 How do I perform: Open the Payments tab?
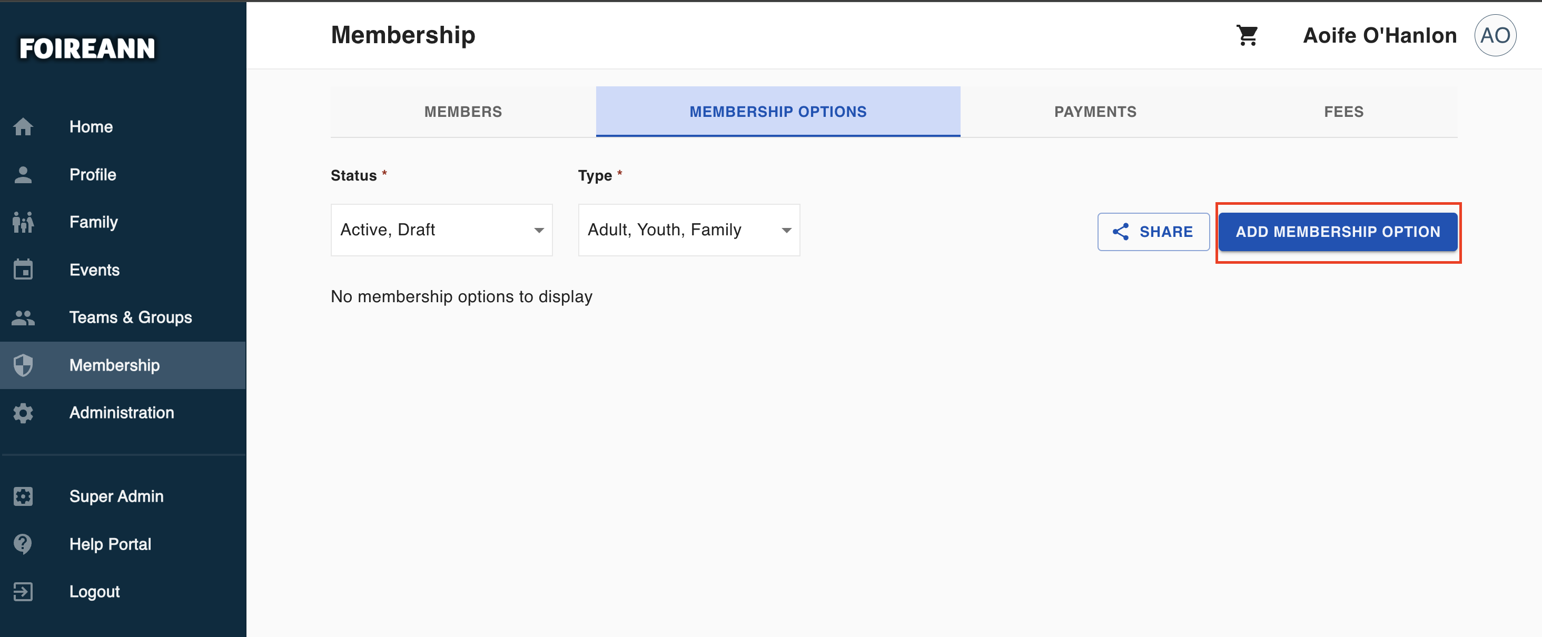(1095, 112)
